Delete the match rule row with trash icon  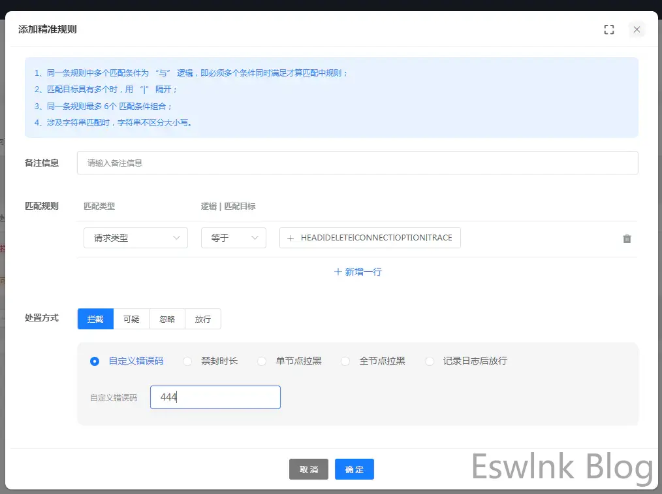coord(627,239)
